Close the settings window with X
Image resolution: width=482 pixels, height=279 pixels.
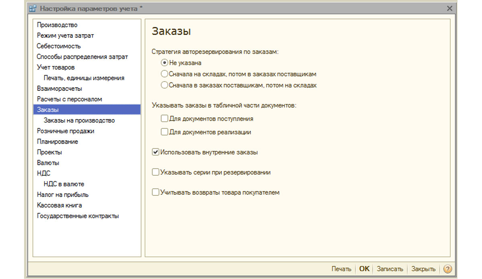pos(449,8)
